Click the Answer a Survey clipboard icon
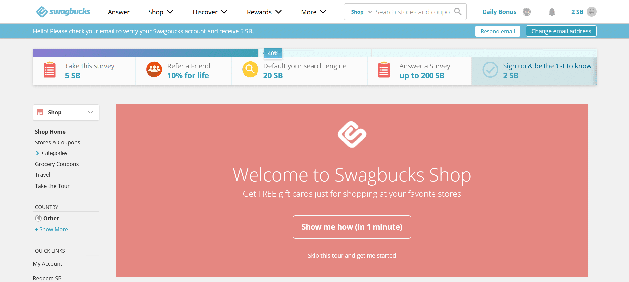Screen dimensions: 629x282 coord(384,70)
